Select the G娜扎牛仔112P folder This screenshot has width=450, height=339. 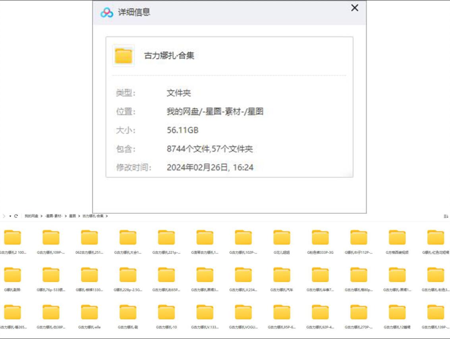pyautogui.click(x=358, y=242)
